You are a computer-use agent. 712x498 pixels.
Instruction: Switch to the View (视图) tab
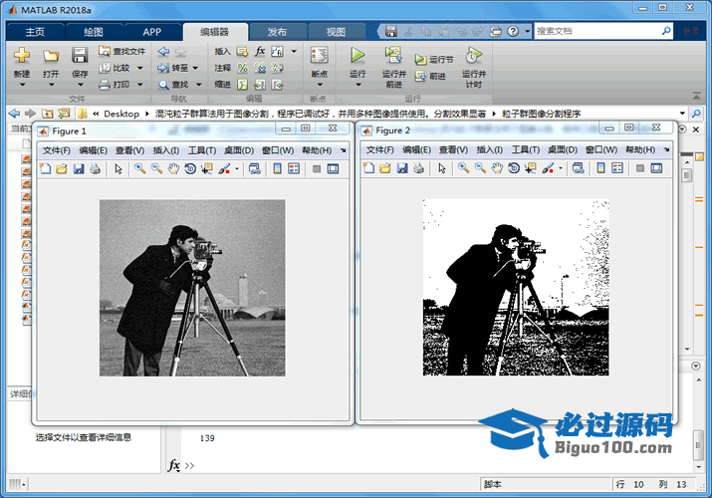tap(336, 32)
